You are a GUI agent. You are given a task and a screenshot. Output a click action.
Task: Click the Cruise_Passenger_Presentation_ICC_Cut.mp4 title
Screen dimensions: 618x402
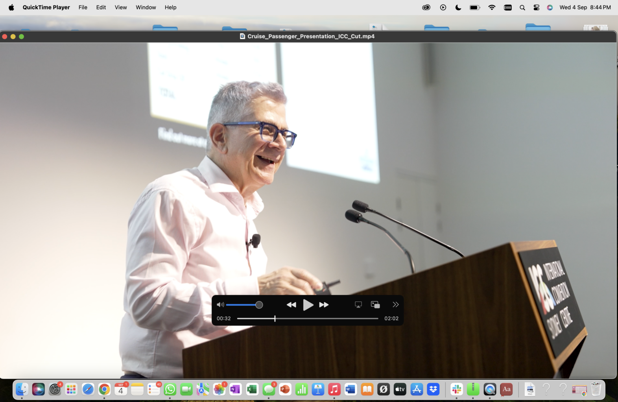(x=311, y=36)
